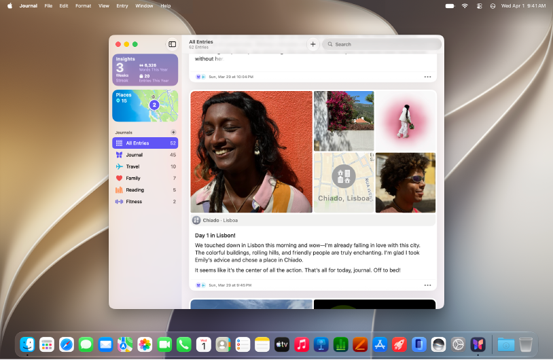This screenshot has height=360, width=553.
Task: Click the plus button to create a new entry
Action: tap(313, 44)
